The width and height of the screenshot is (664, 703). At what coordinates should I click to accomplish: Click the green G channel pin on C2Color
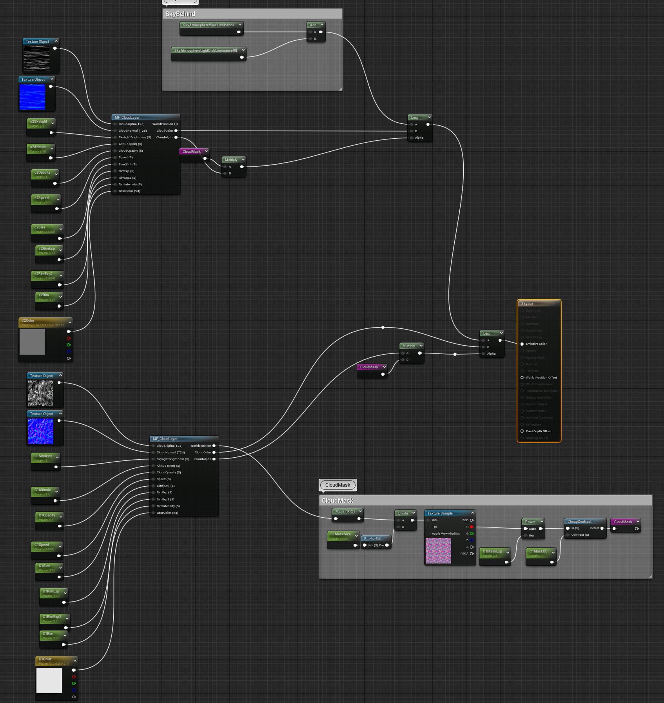(69, 345)
